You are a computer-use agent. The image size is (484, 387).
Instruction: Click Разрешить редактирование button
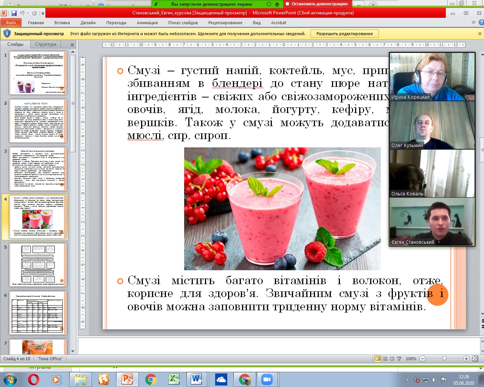tap(344, 34)
